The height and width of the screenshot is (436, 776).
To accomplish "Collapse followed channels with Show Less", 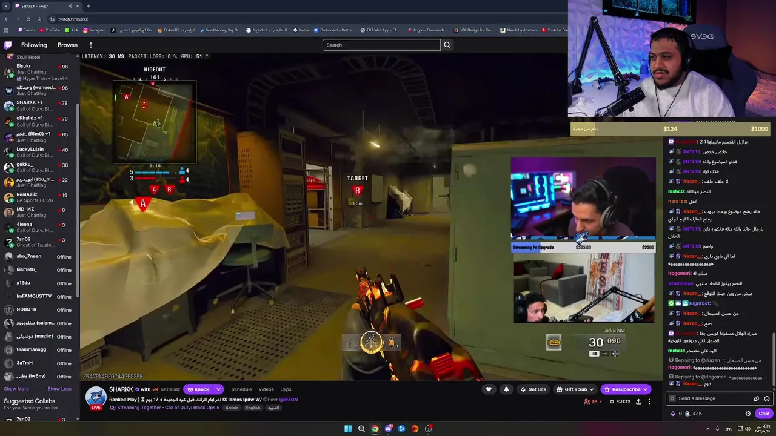I will [x=59, y=389].
